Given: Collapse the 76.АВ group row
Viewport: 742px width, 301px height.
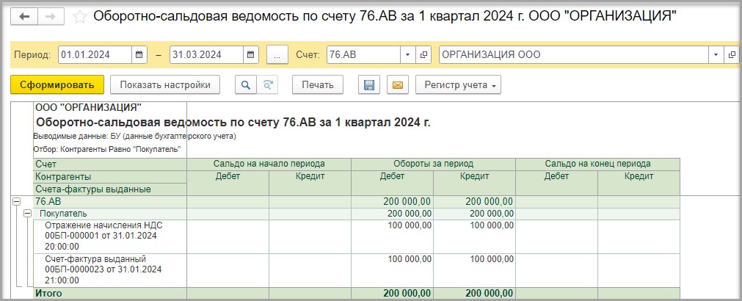Looking at the screenshot, I should tap(16, 202).
